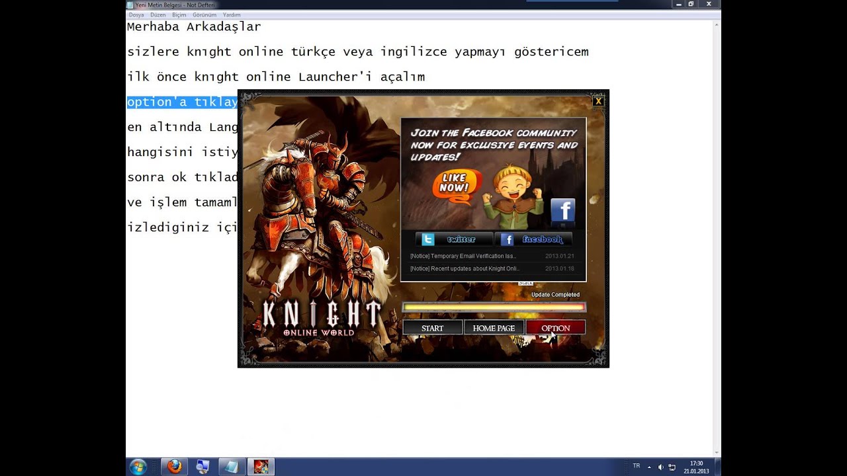The width and height of the screenshot is (847, 476).
Task: Click the volume speaker tray icon
Action: click(x=660, y=467)
